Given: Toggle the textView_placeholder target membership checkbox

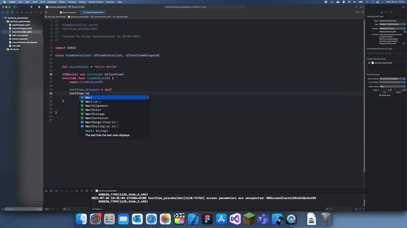Looking at the screenshot, I should (369, 63).
